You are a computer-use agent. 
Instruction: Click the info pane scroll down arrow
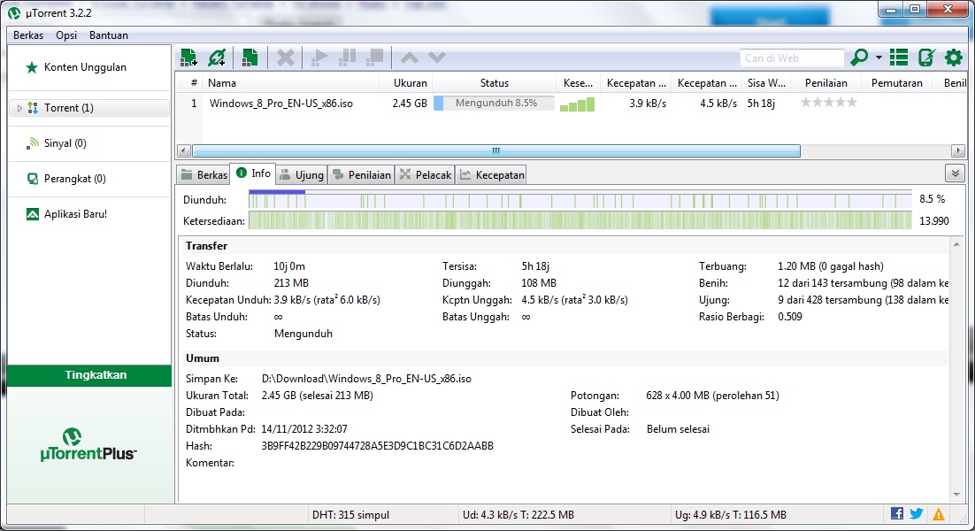[956, 495]
